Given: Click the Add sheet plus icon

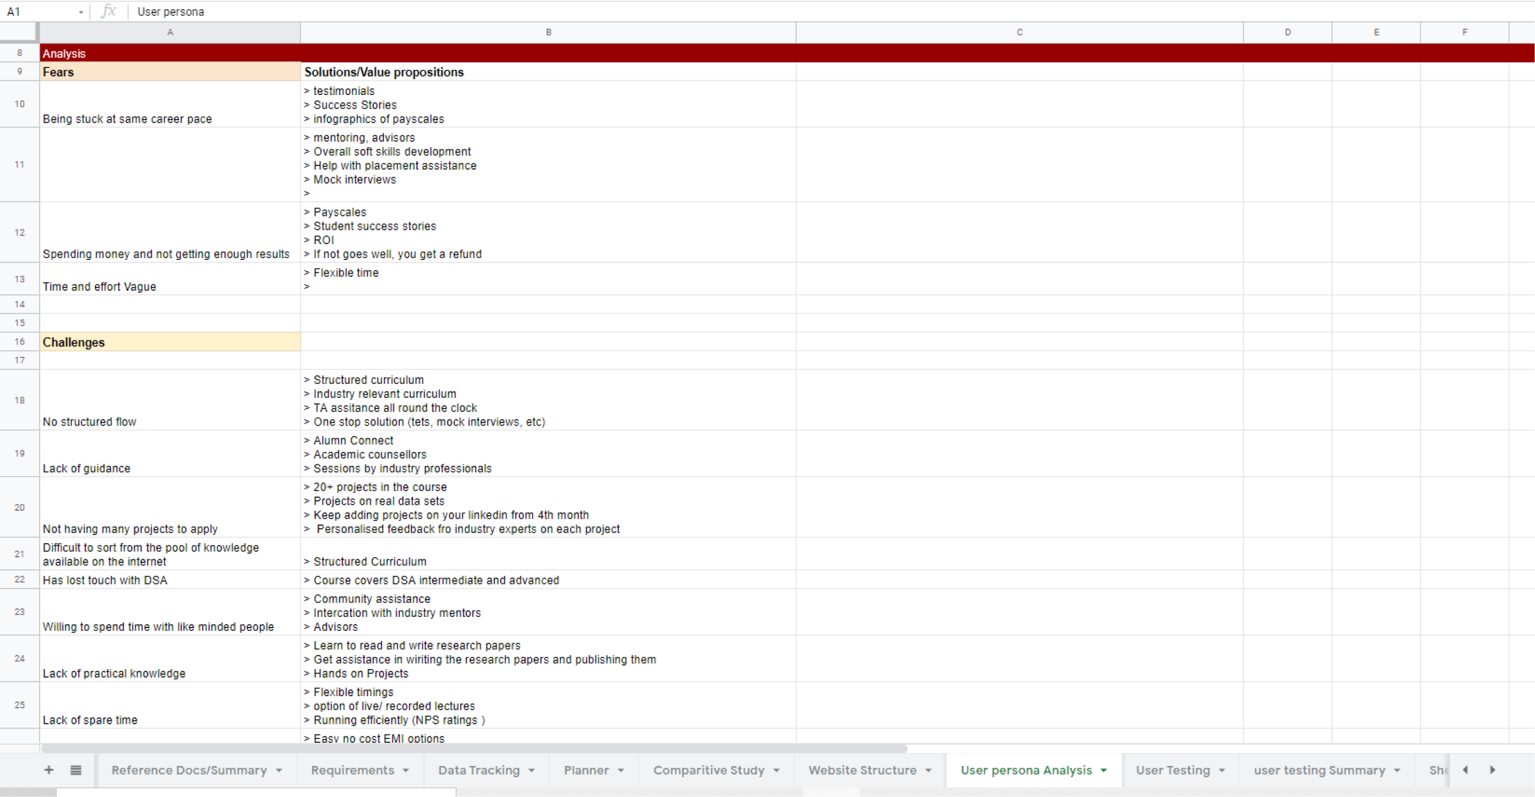Looking at the screenshot, I should click(48, 770).
